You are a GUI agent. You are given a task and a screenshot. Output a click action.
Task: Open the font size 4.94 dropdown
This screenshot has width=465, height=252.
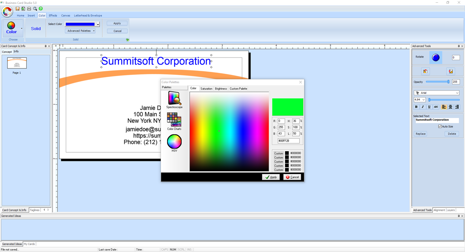[x=423, y=100]
